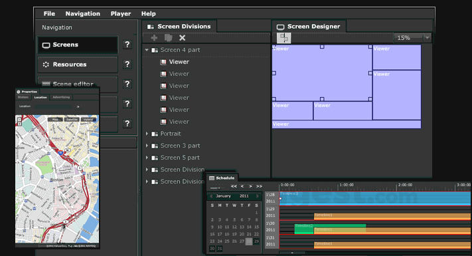
Task: Go to previous month in calendar
Action: pos(211,196)
